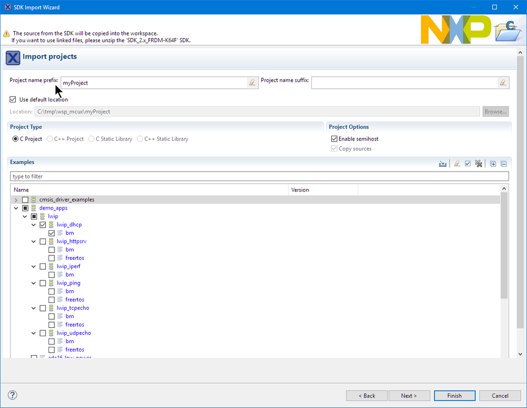Image resolution: width=527 pixels, height=408 pixels.
Task: Click the uncheck-all examples X icon
Action: click(478, 164)
